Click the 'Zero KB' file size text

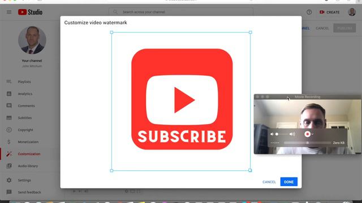click(x=339, y=143)
